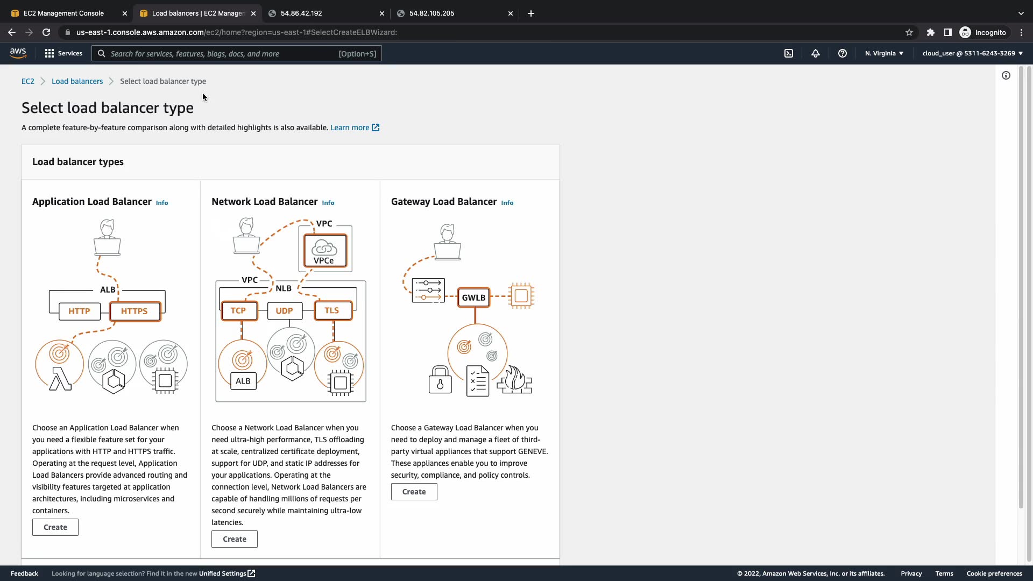
Task: Switch to the EC2 Management Console tab
Action: 63,13
